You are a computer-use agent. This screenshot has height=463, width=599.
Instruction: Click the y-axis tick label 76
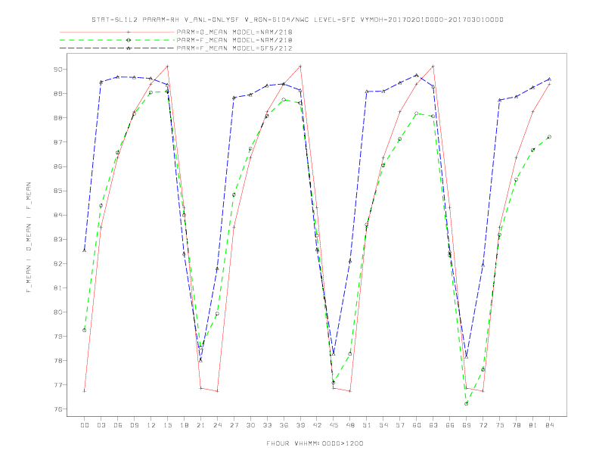point(57,409)
